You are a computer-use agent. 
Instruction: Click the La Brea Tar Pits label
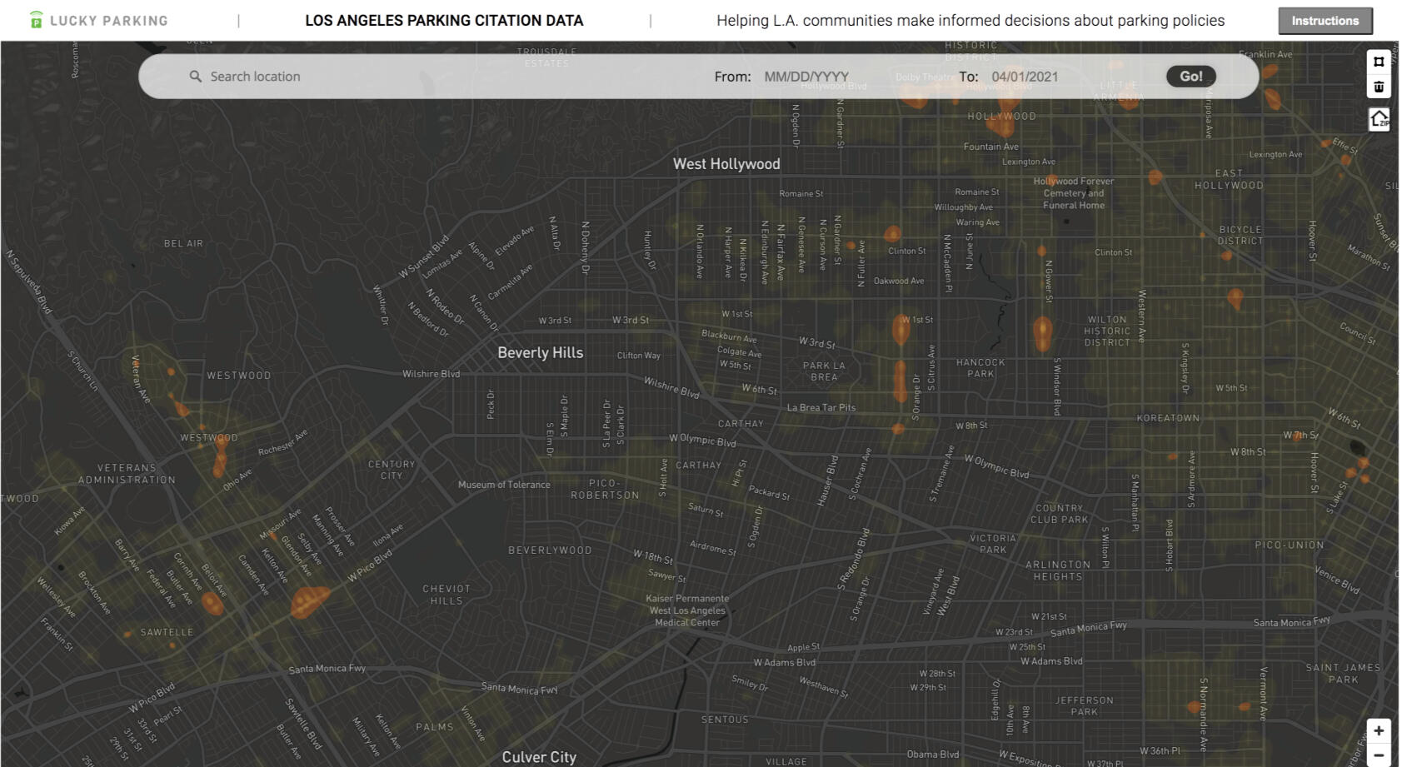[x=821, y=407]
